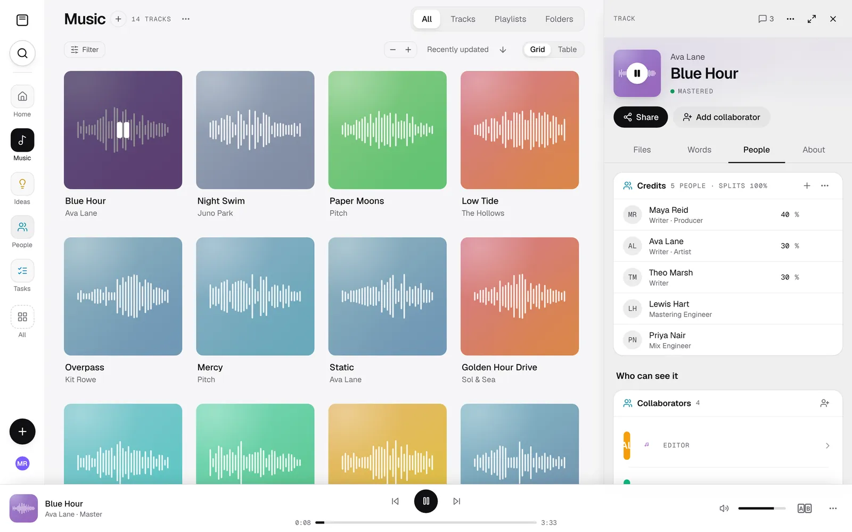
Task: Toggle A/B compare in player bar
Action: 805,509
